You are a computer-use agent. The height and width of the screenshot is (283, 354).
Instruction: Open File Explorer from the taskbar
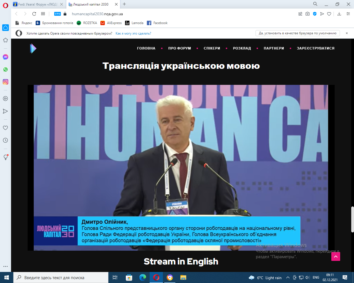tap(183, 277)
